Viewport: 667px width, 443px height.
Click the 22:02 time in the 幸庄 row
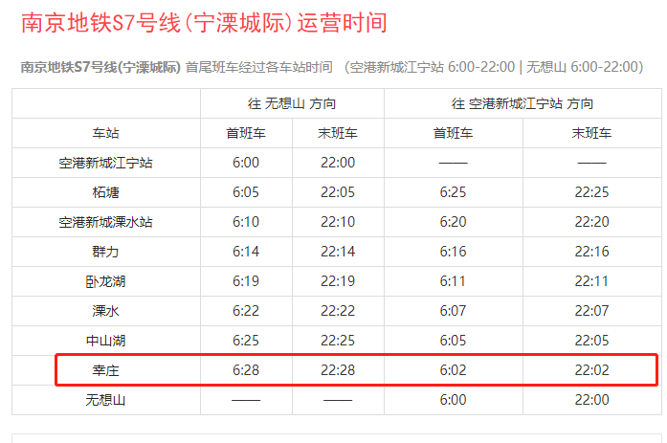click(591, 370)
